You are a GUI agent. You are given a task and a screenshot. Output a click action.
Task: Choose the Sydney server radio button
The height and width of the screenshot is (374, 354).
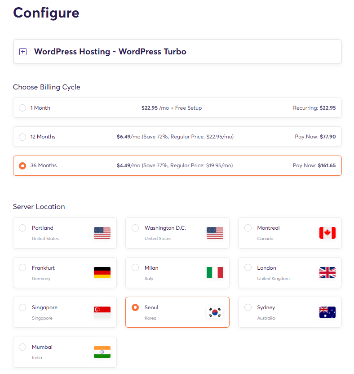(248, 307)
